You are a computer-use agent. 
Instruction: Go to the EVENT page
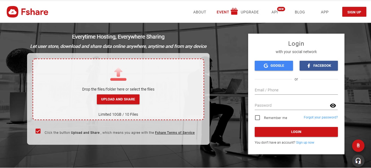pyautogui.click(x=223, y=12)
